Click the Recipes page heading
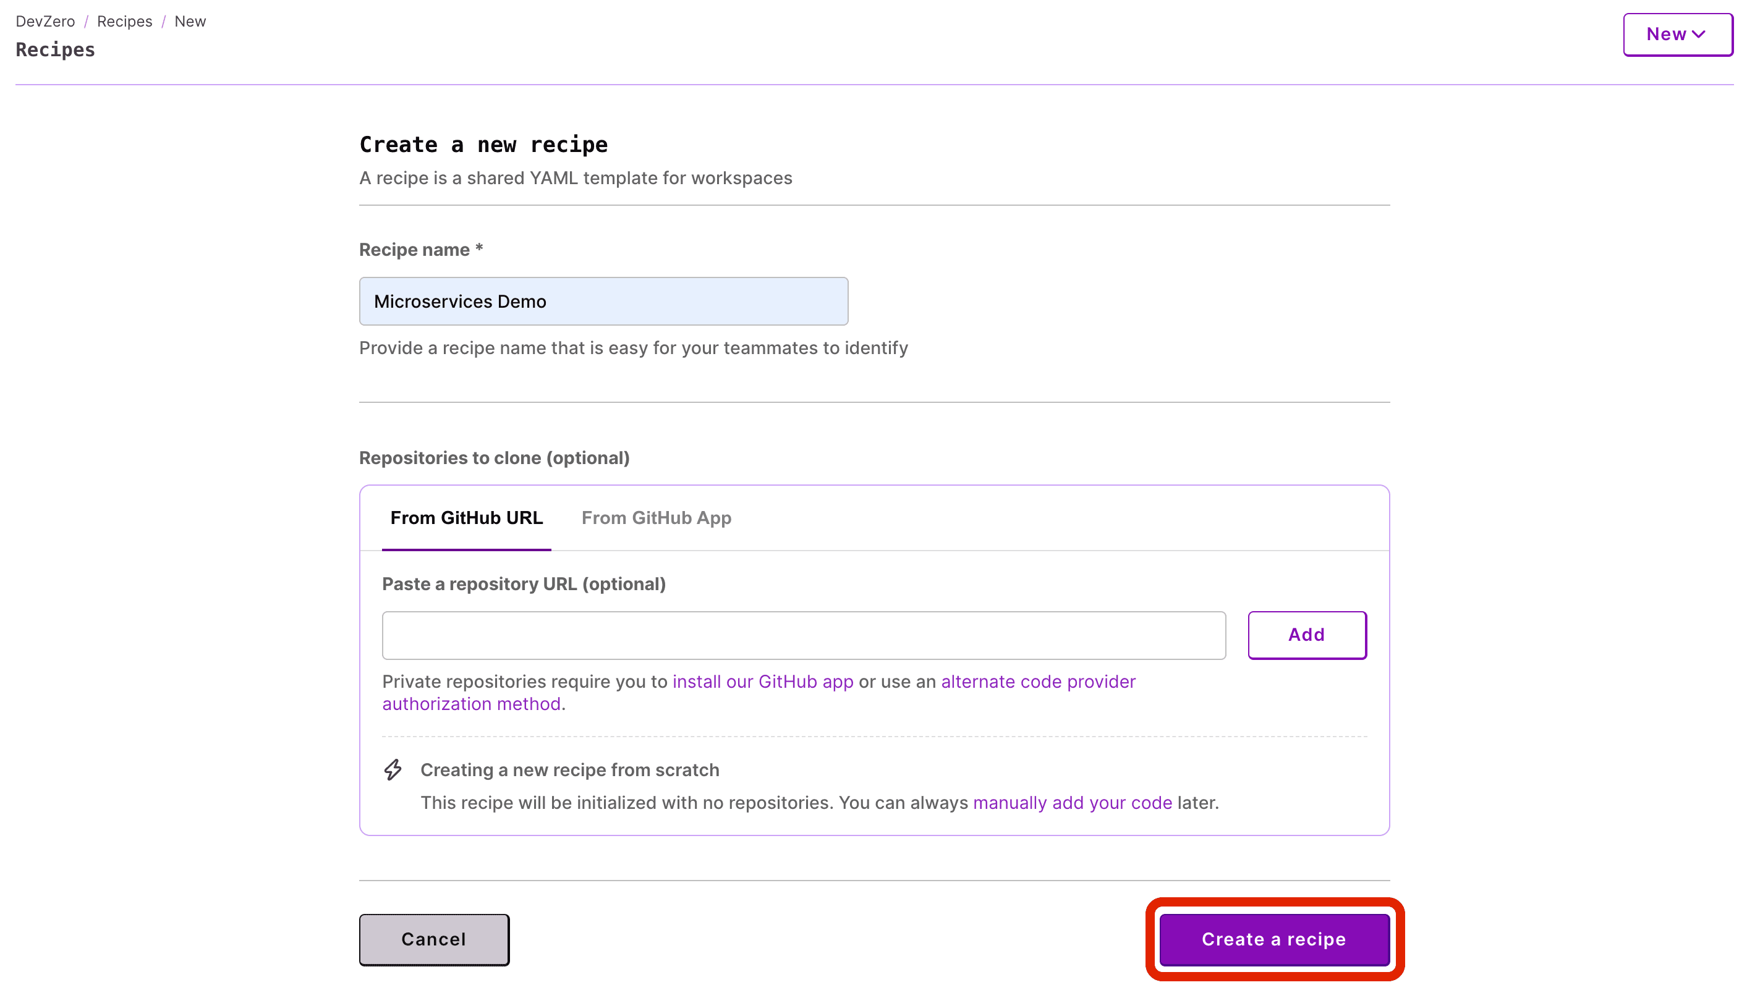 54,49
